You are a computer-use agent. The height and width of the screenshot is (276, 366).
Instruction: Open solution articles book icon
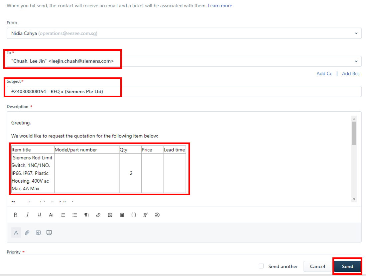[49, 232]
